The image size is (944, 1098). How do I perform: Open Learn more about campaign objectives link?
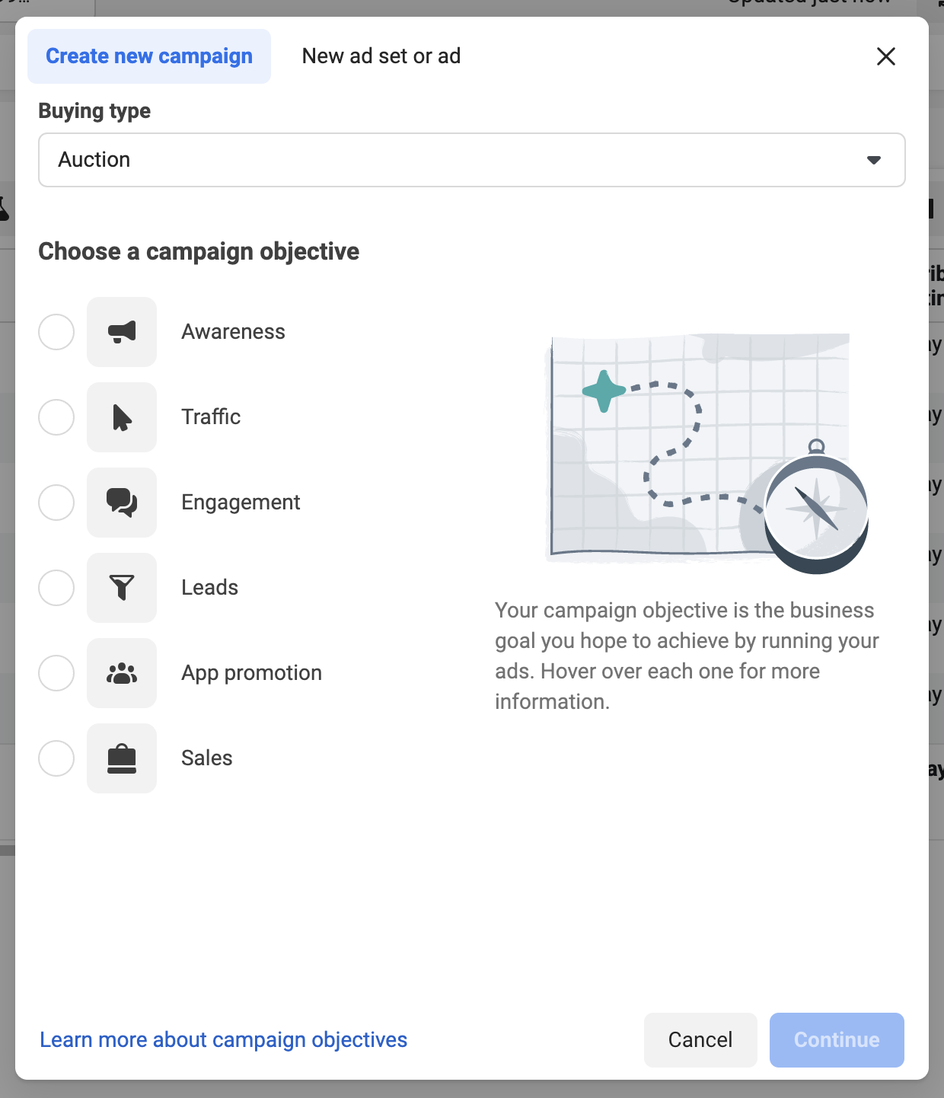(x=224, y=1040)
